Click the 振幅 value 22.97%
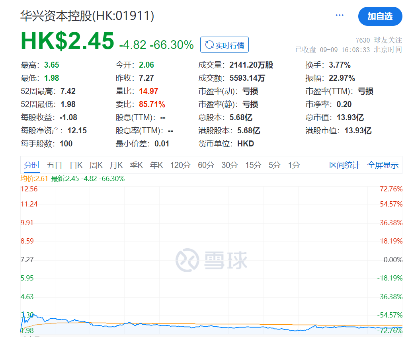Screen dimensions: 410x337 click(x=342, y=78)
